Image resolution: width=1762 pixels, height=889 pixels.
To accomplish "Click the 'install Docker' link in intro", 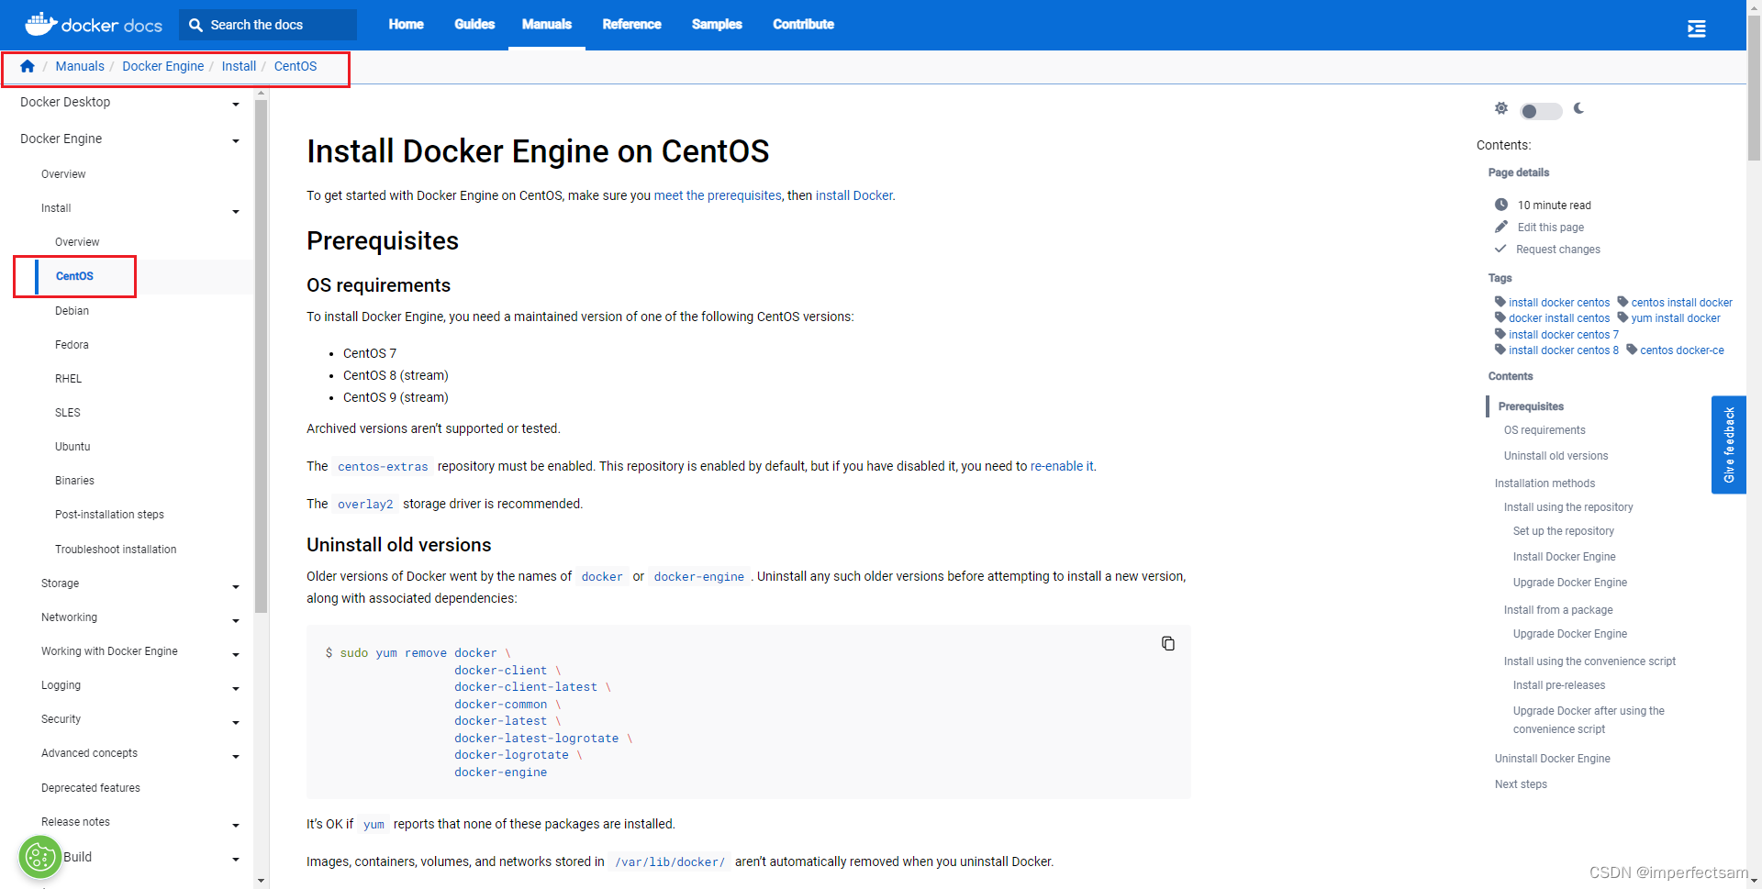I will point(854,195).
